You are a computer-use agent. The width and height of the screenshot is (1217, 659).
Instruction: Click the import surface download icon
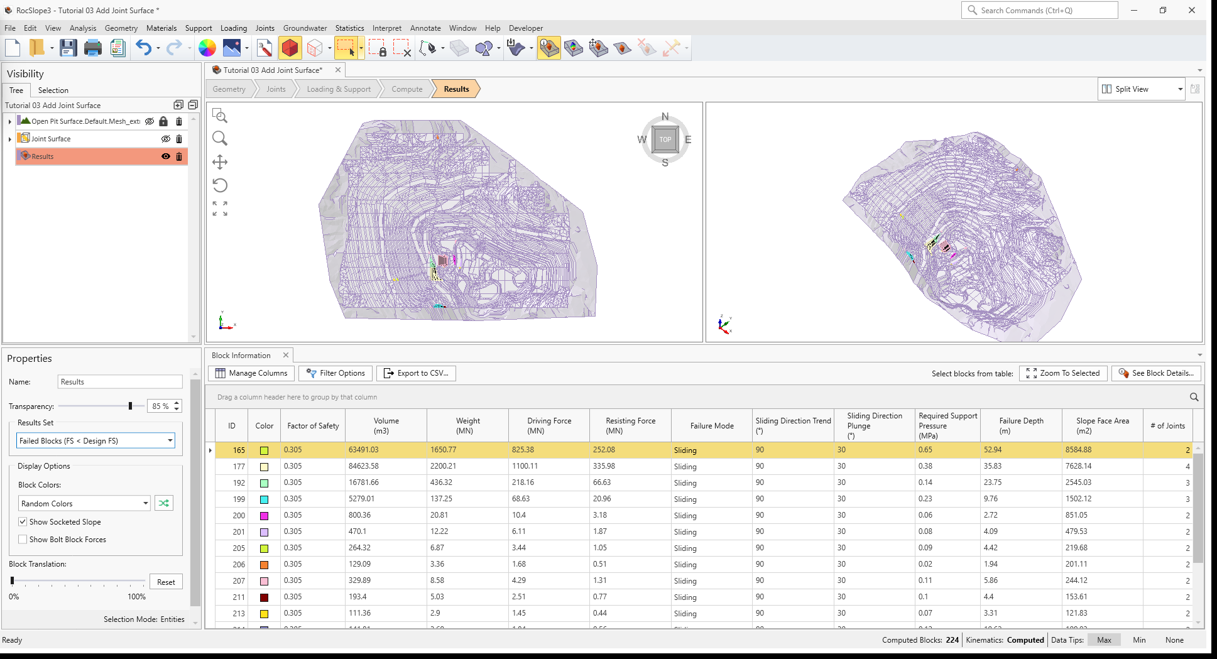pyautogui.click(x=516, y=48)
